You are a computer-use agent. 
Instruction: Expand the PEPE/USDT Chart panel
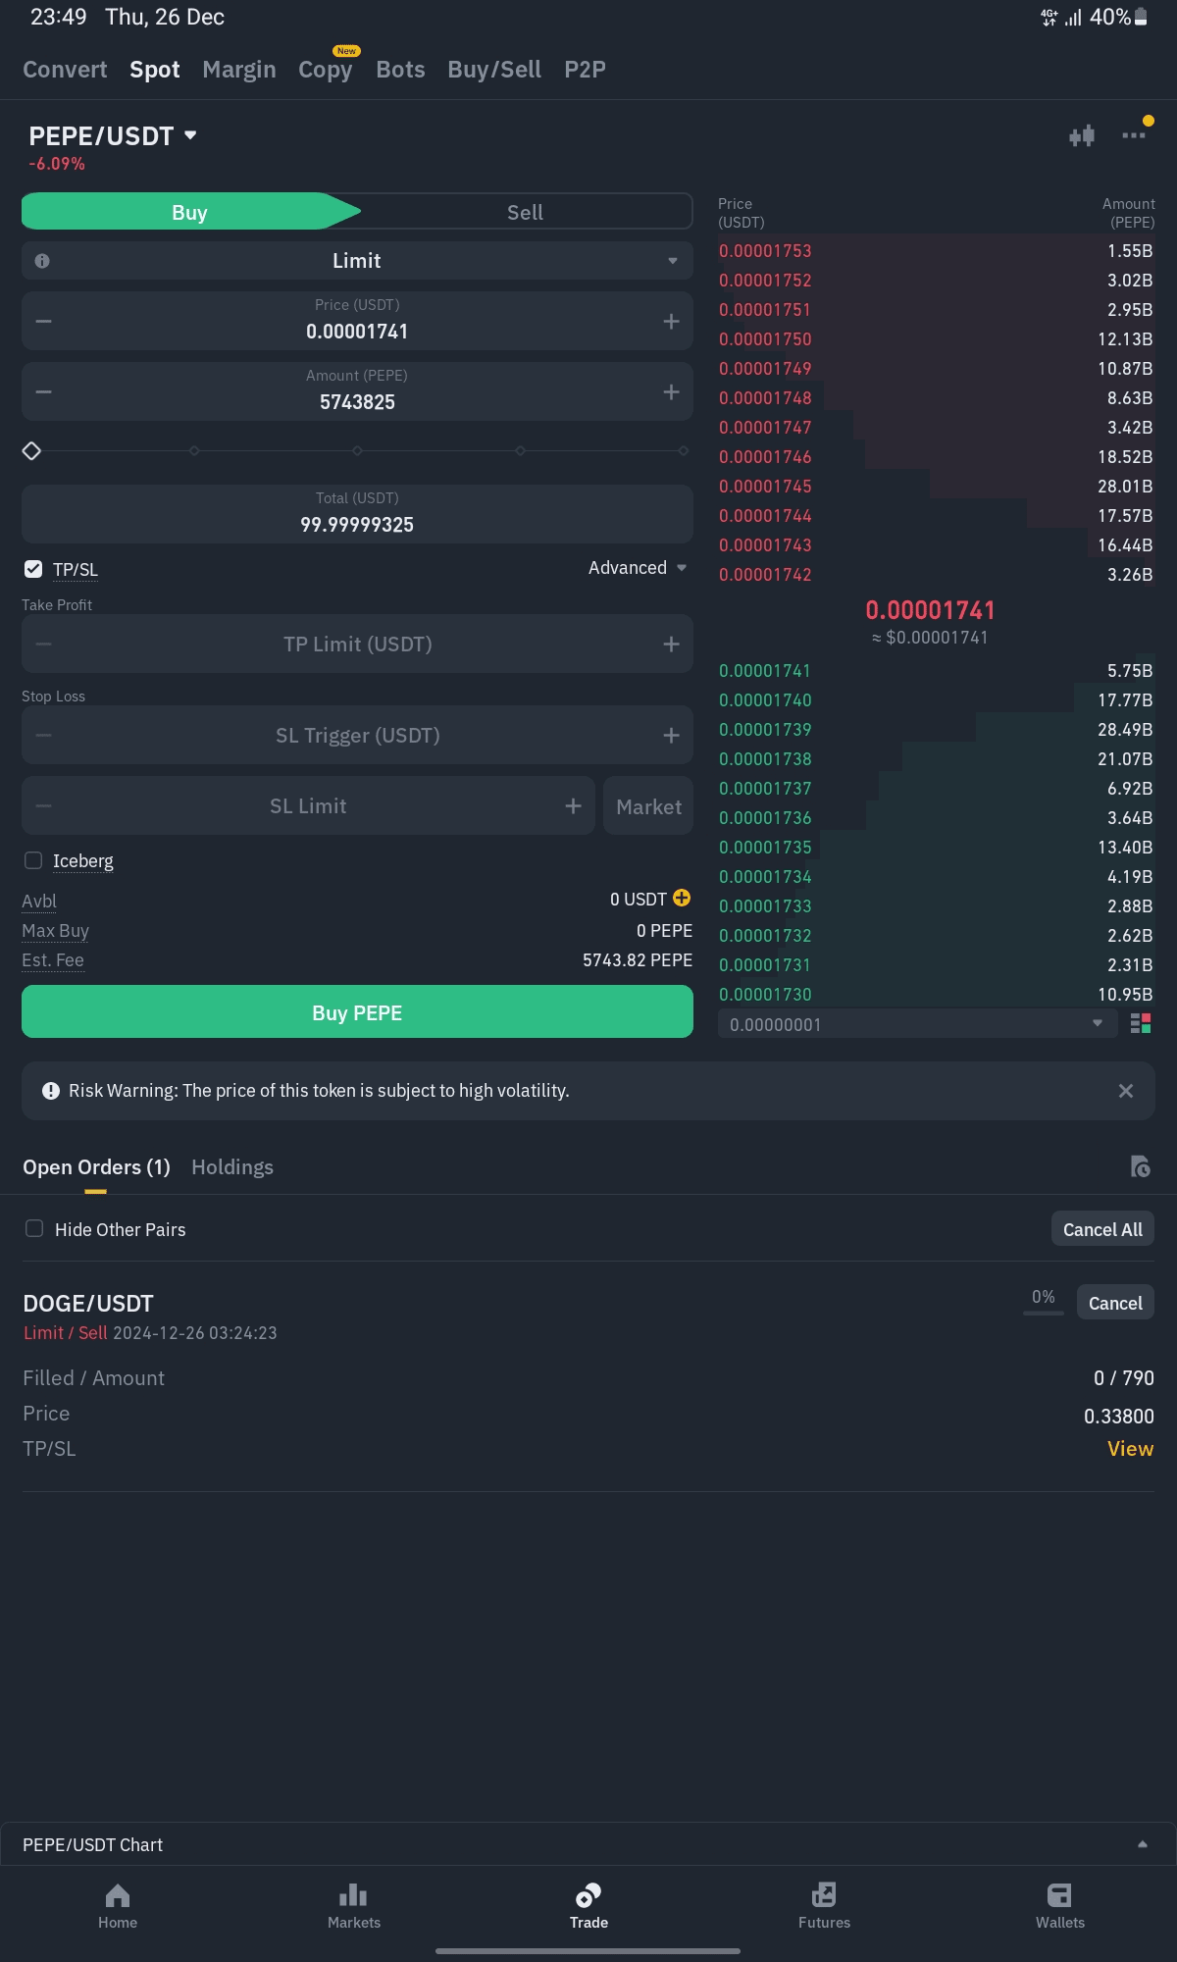click(x=1142, y=1844)
